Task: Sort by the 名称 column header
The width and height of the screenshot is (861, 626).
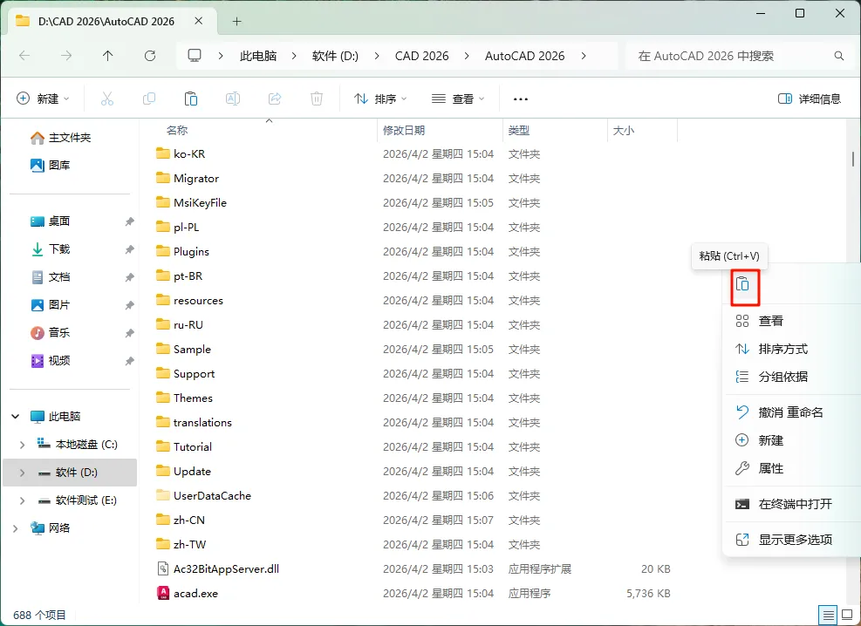Action: click(x=177, y=131)
